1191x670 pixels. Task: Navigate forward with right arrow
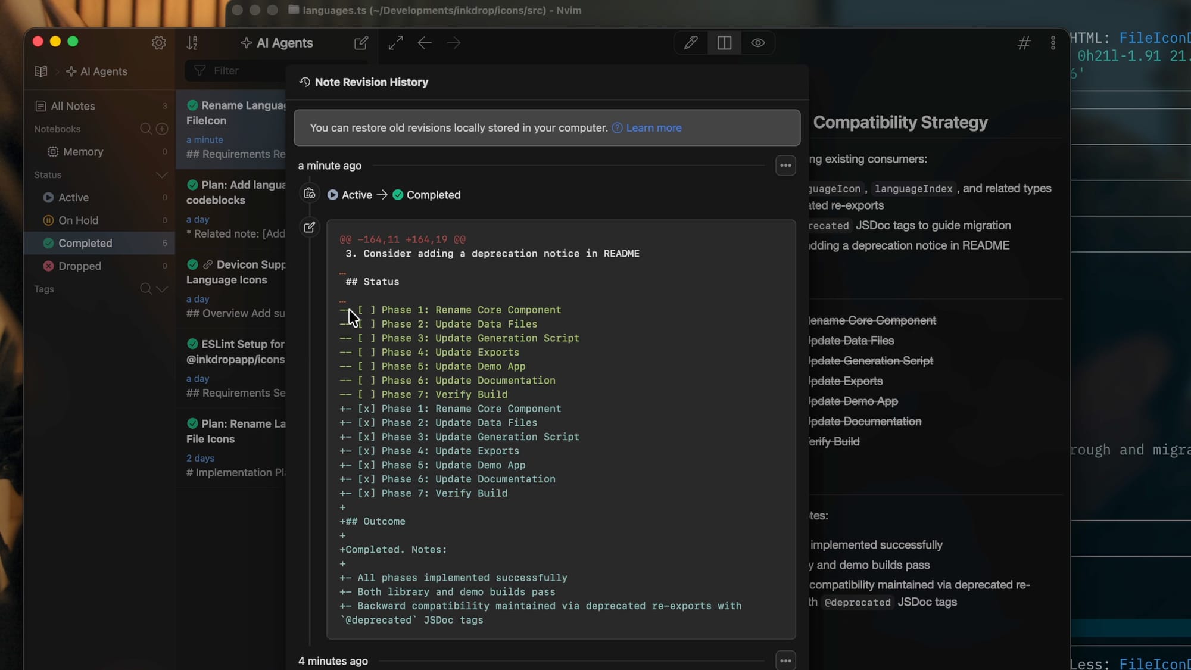[x=454, y=43]
